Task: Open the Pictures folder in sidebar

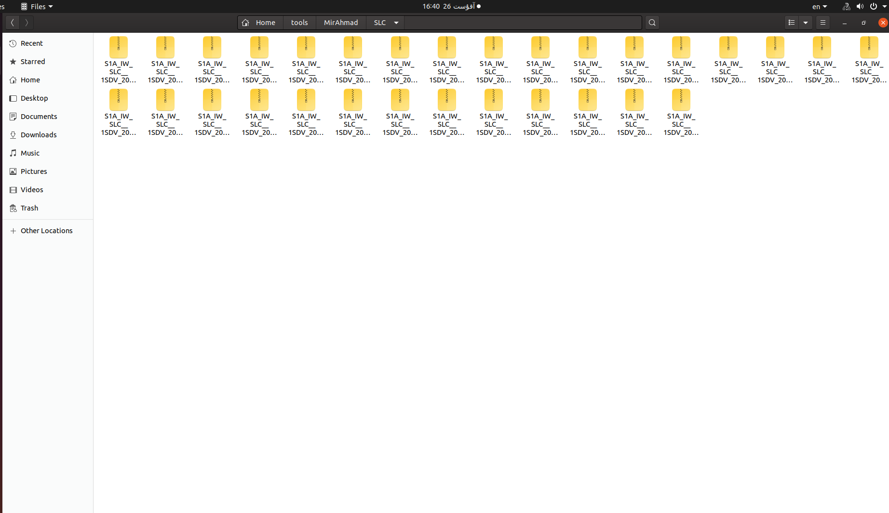Action: click(34, 171)
